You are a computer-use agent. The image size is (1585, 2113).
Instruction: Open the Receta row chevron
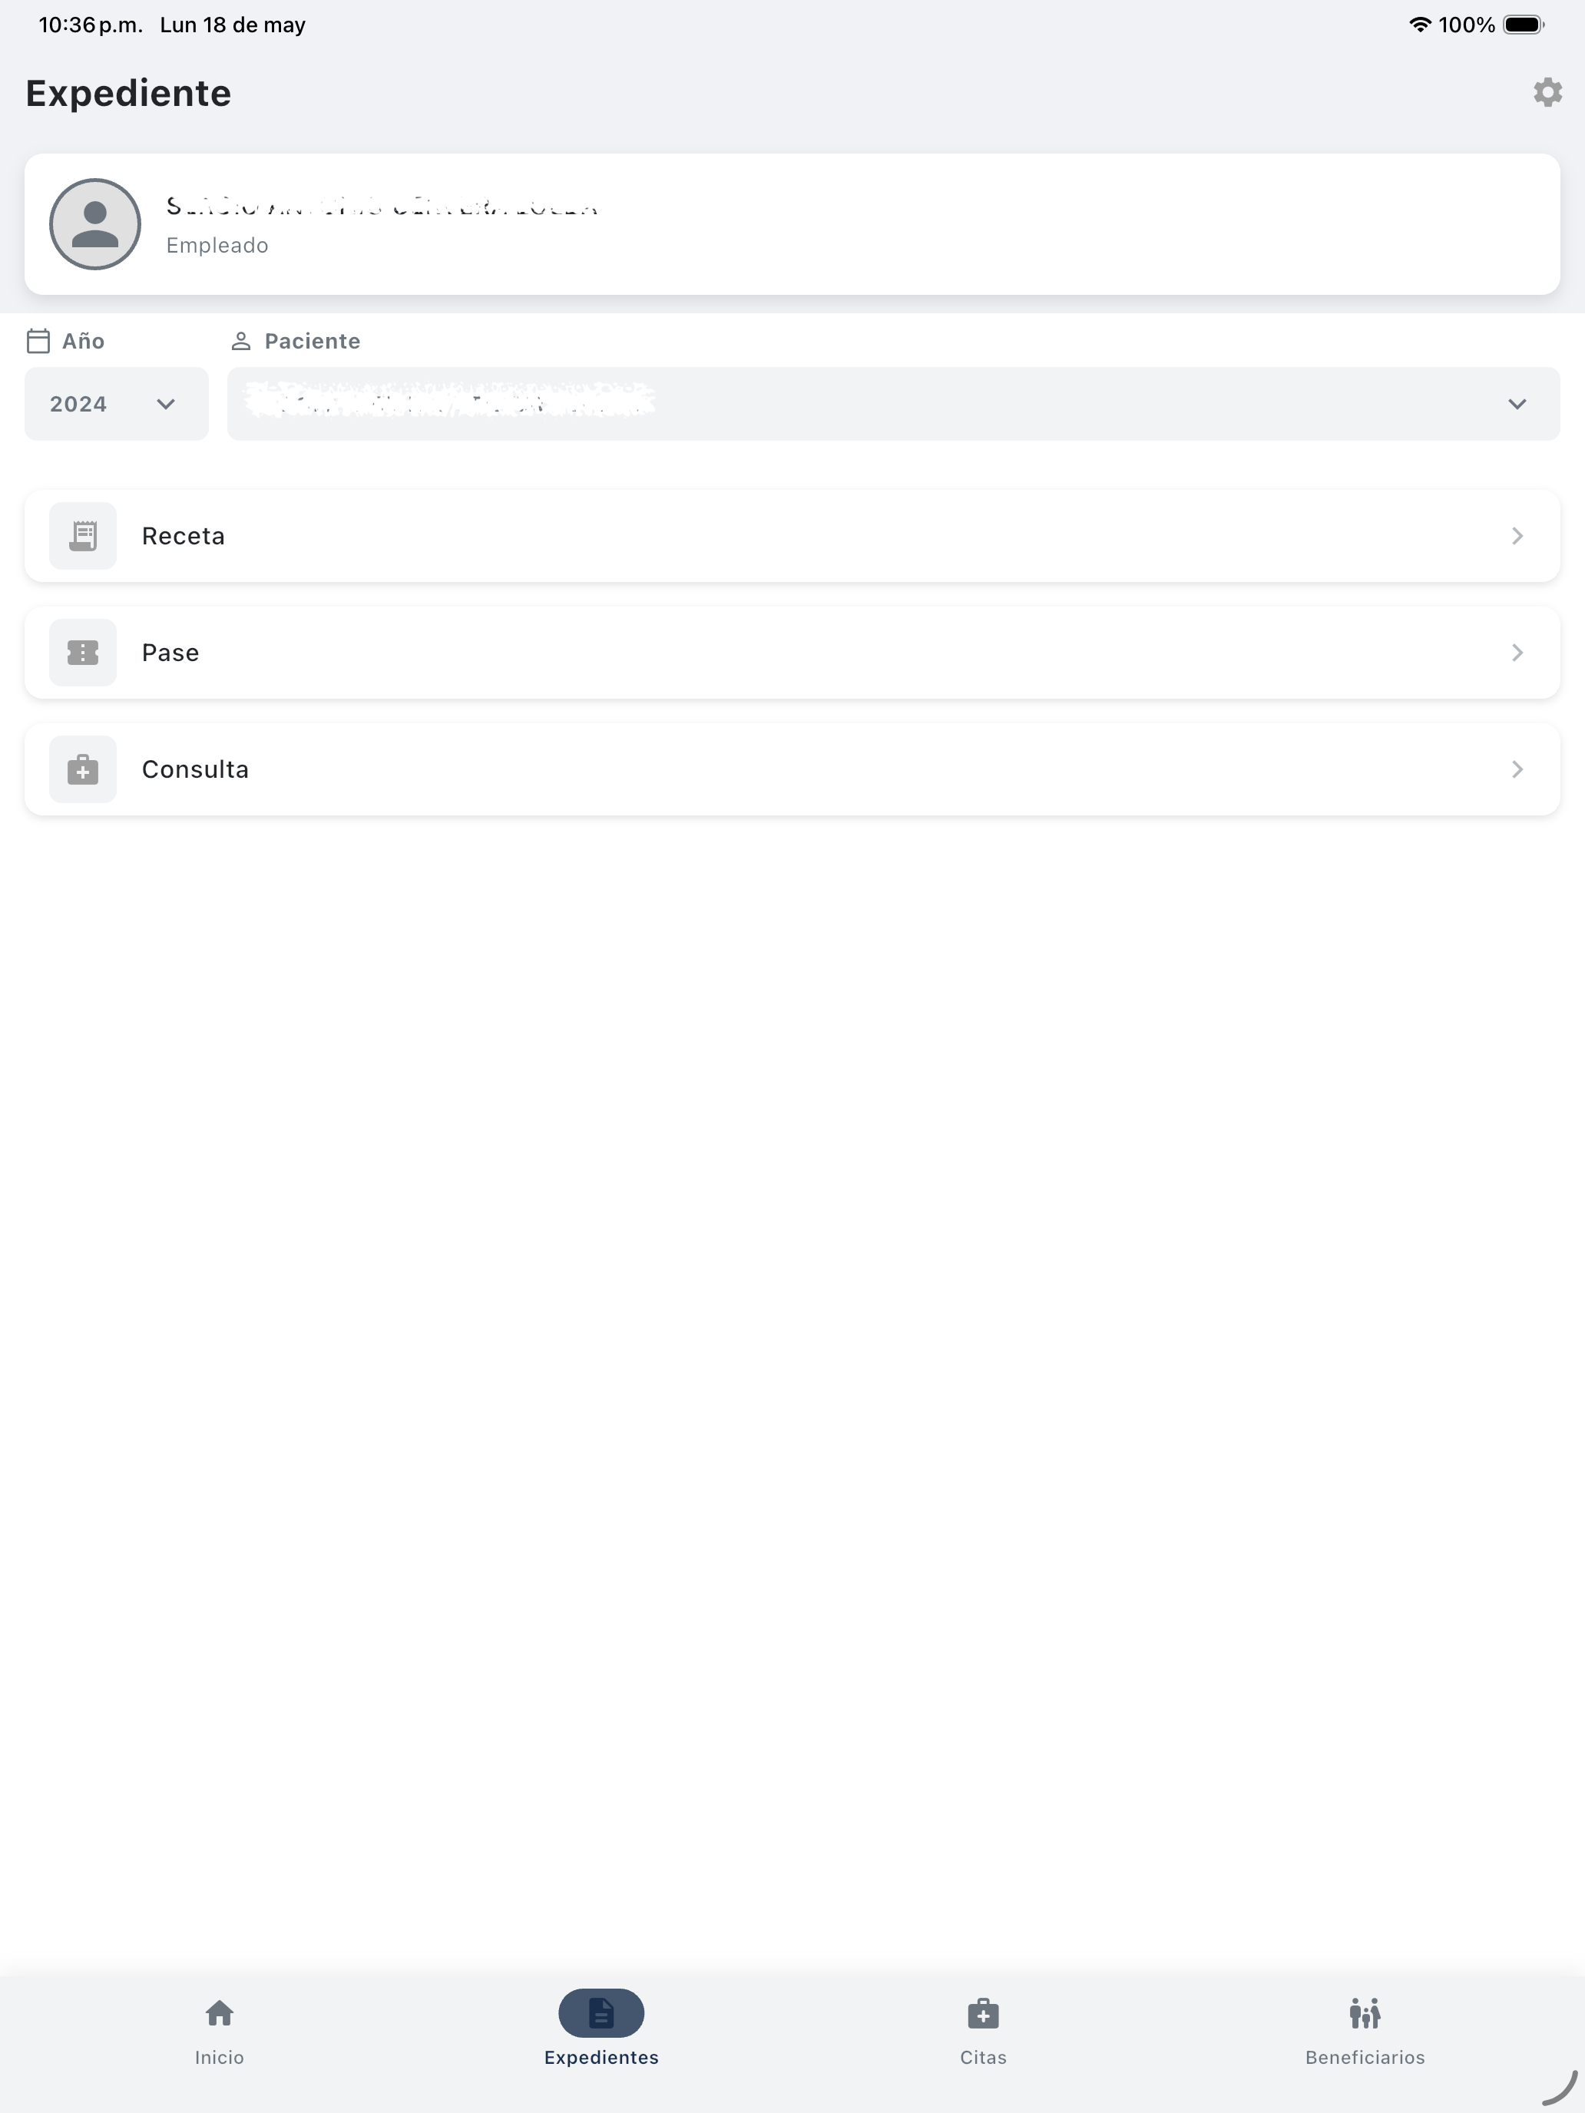[1517, 536]
